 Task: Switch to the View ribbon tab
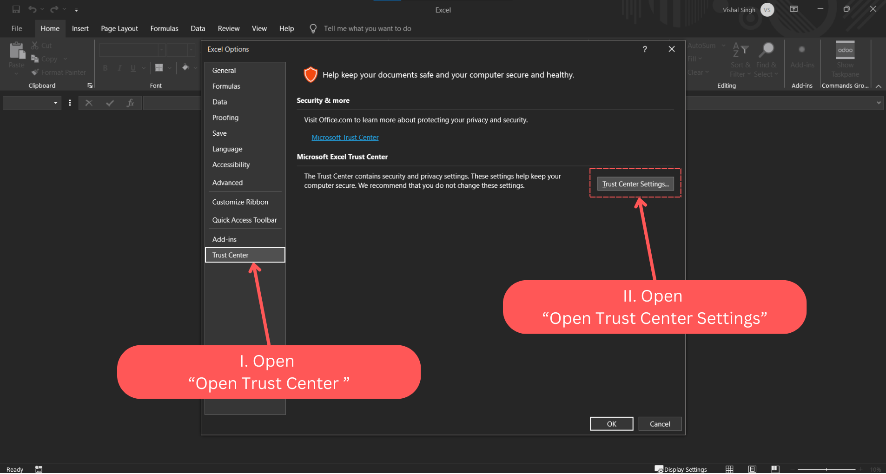(x=259, y=28)
